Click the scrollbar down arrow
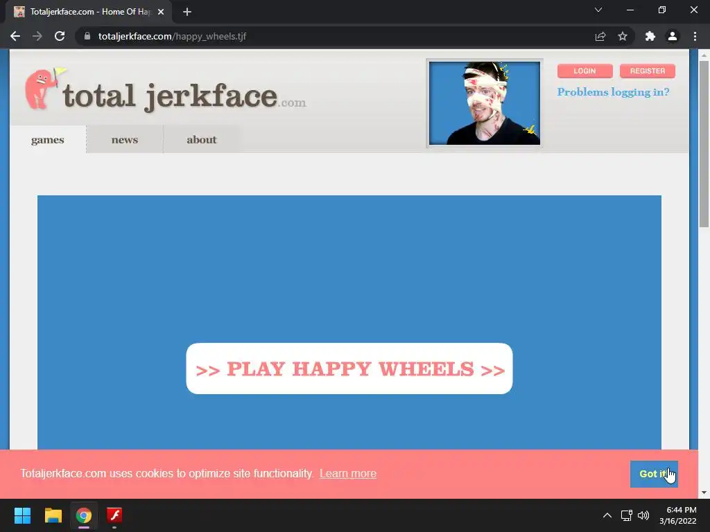710x532 pixels. tap(704, 493)
